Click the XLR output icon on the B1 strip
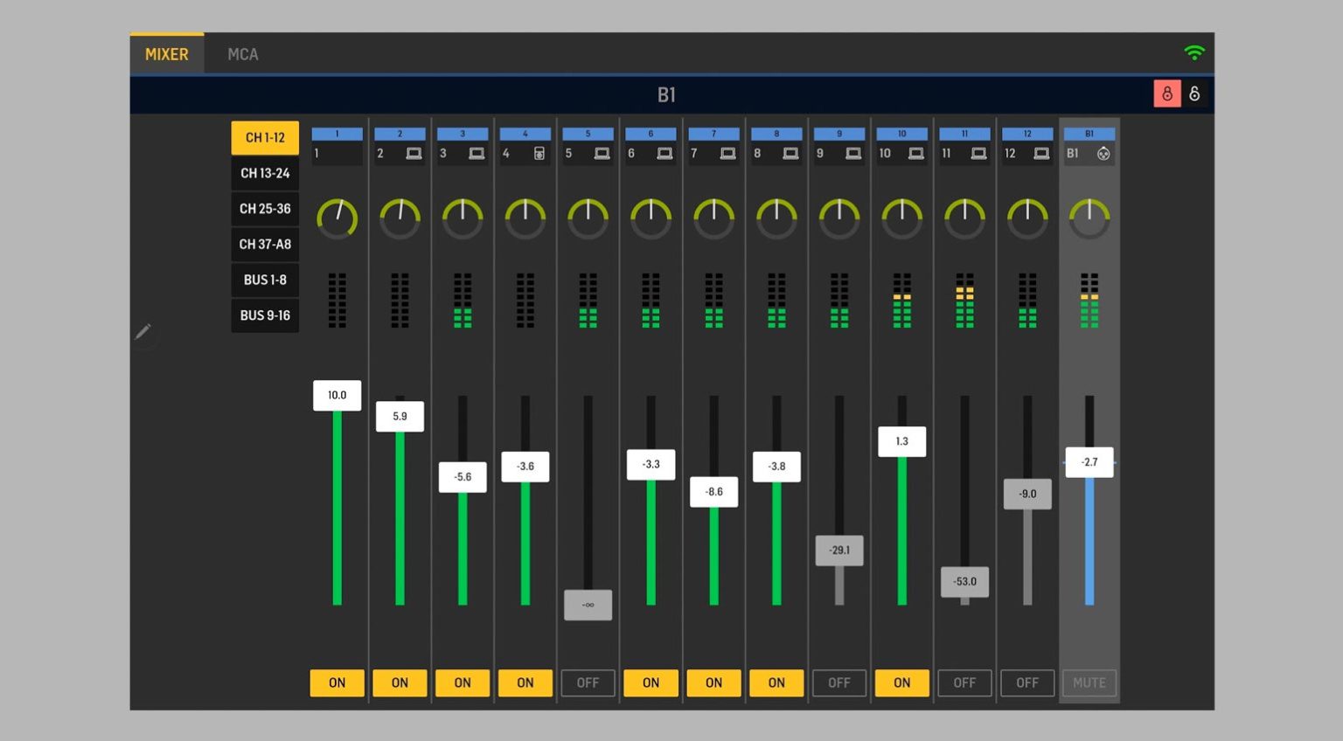This screenshot has height=741, width=1343. (1103, 153)
